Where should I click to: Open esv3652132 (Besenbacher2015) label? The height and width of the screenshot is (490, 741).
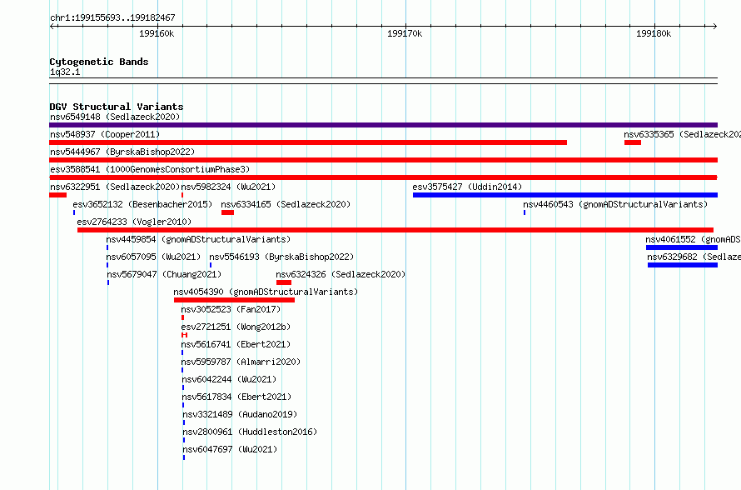click(x=142, y=204)
